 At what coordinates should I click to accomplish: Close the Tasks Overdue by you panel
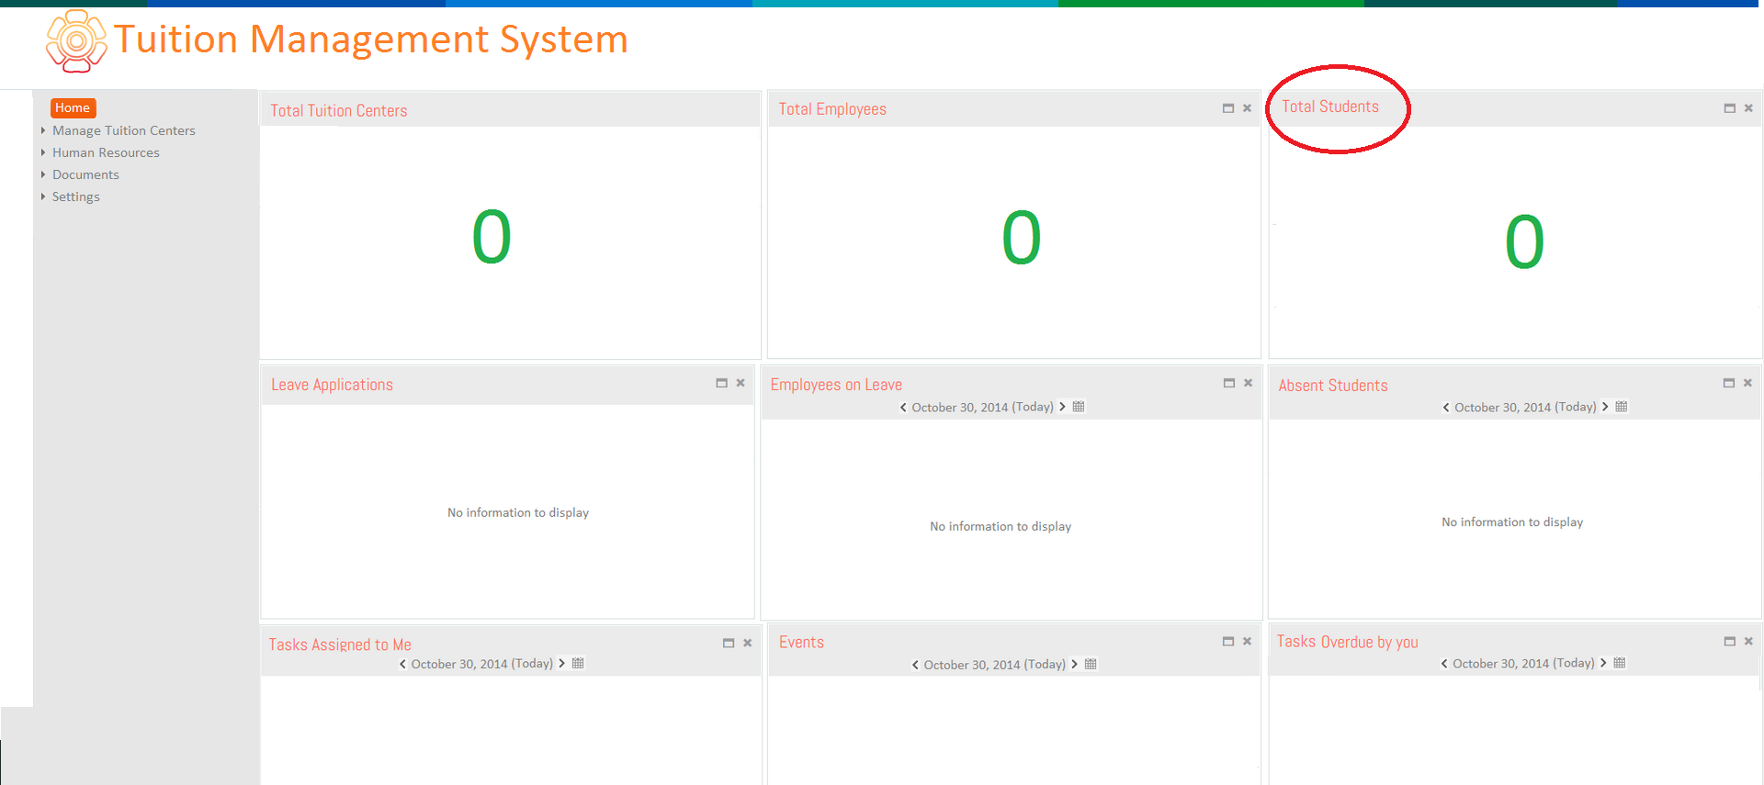tap(1749, 642)
